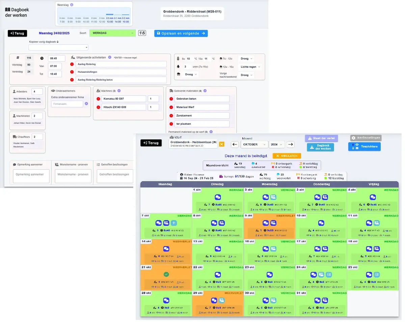Click the plus icon beside Uitgevoerde activiteiten
The width and height of the screenshot is (405, 322).
click(110, 57)
